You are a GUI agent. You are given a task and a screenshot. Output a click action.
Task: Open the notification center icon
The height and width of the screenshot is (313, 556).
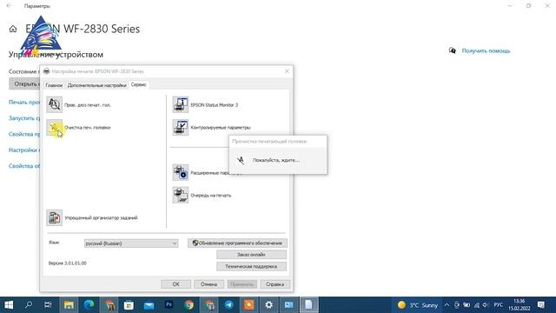tap(541, 305)
